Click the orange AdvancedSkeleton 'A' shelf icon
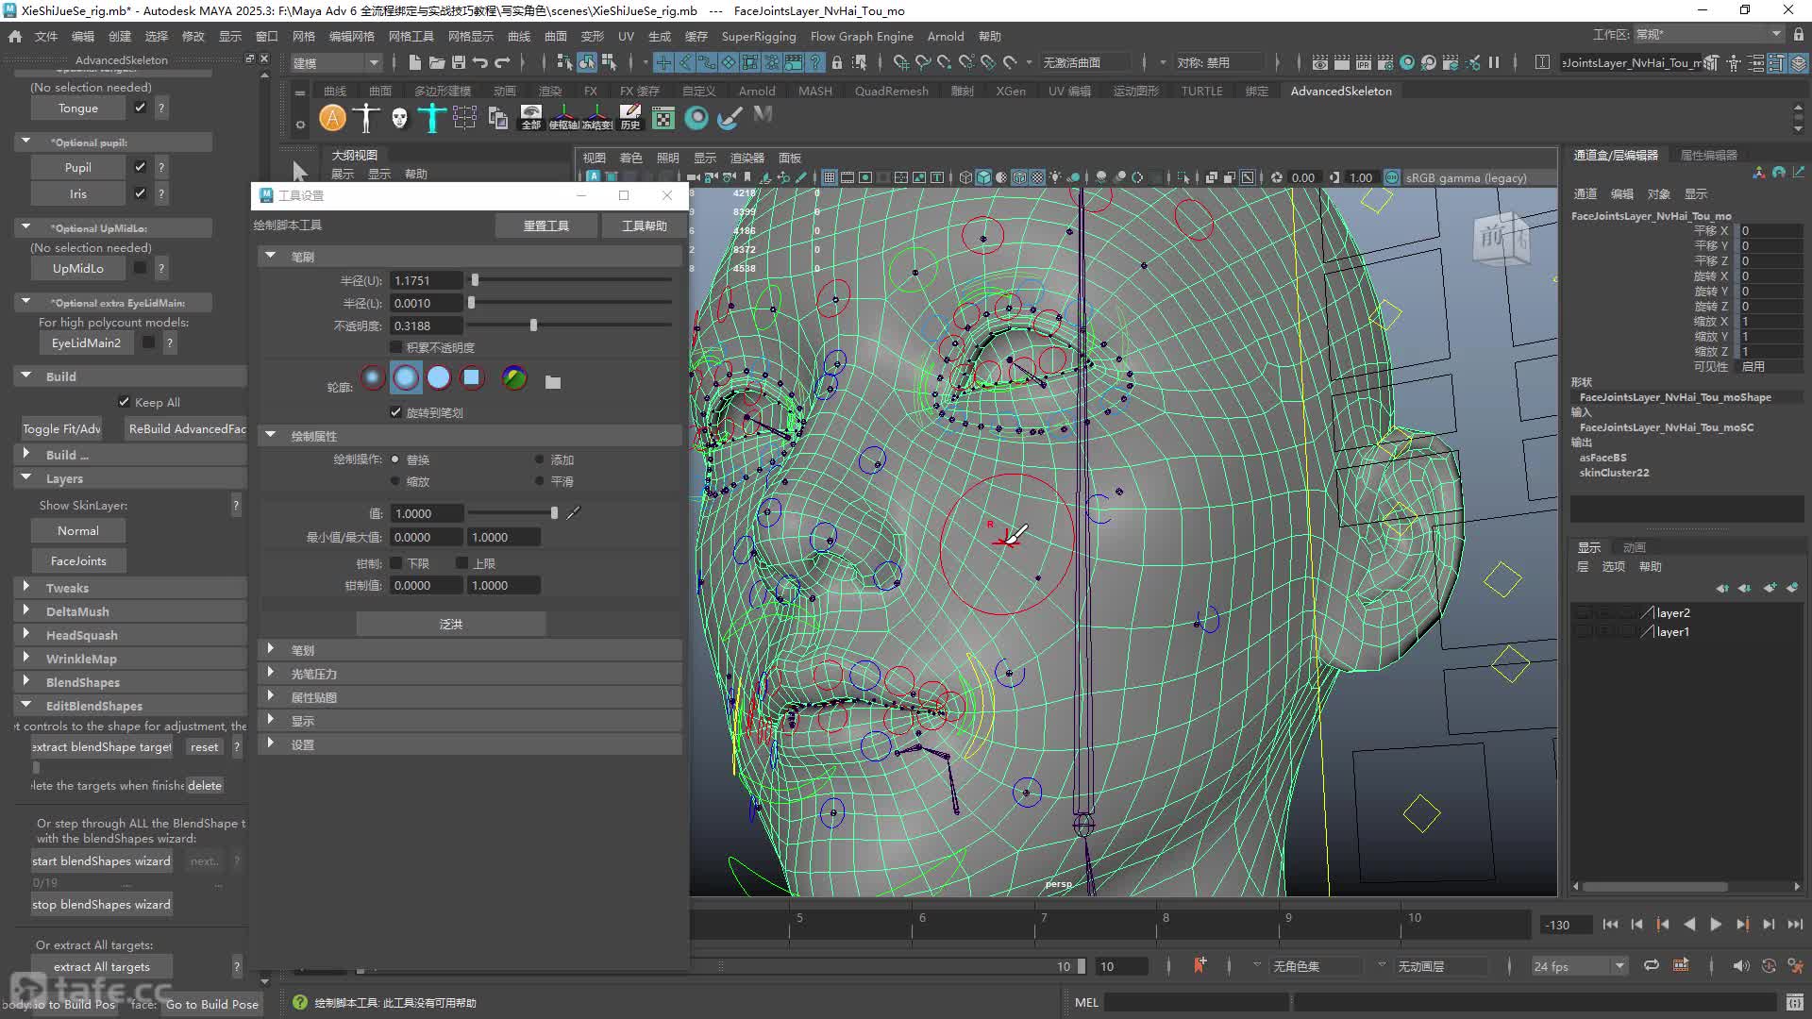The height and width of the screenshot is (1019, 1812). point(332,118)
